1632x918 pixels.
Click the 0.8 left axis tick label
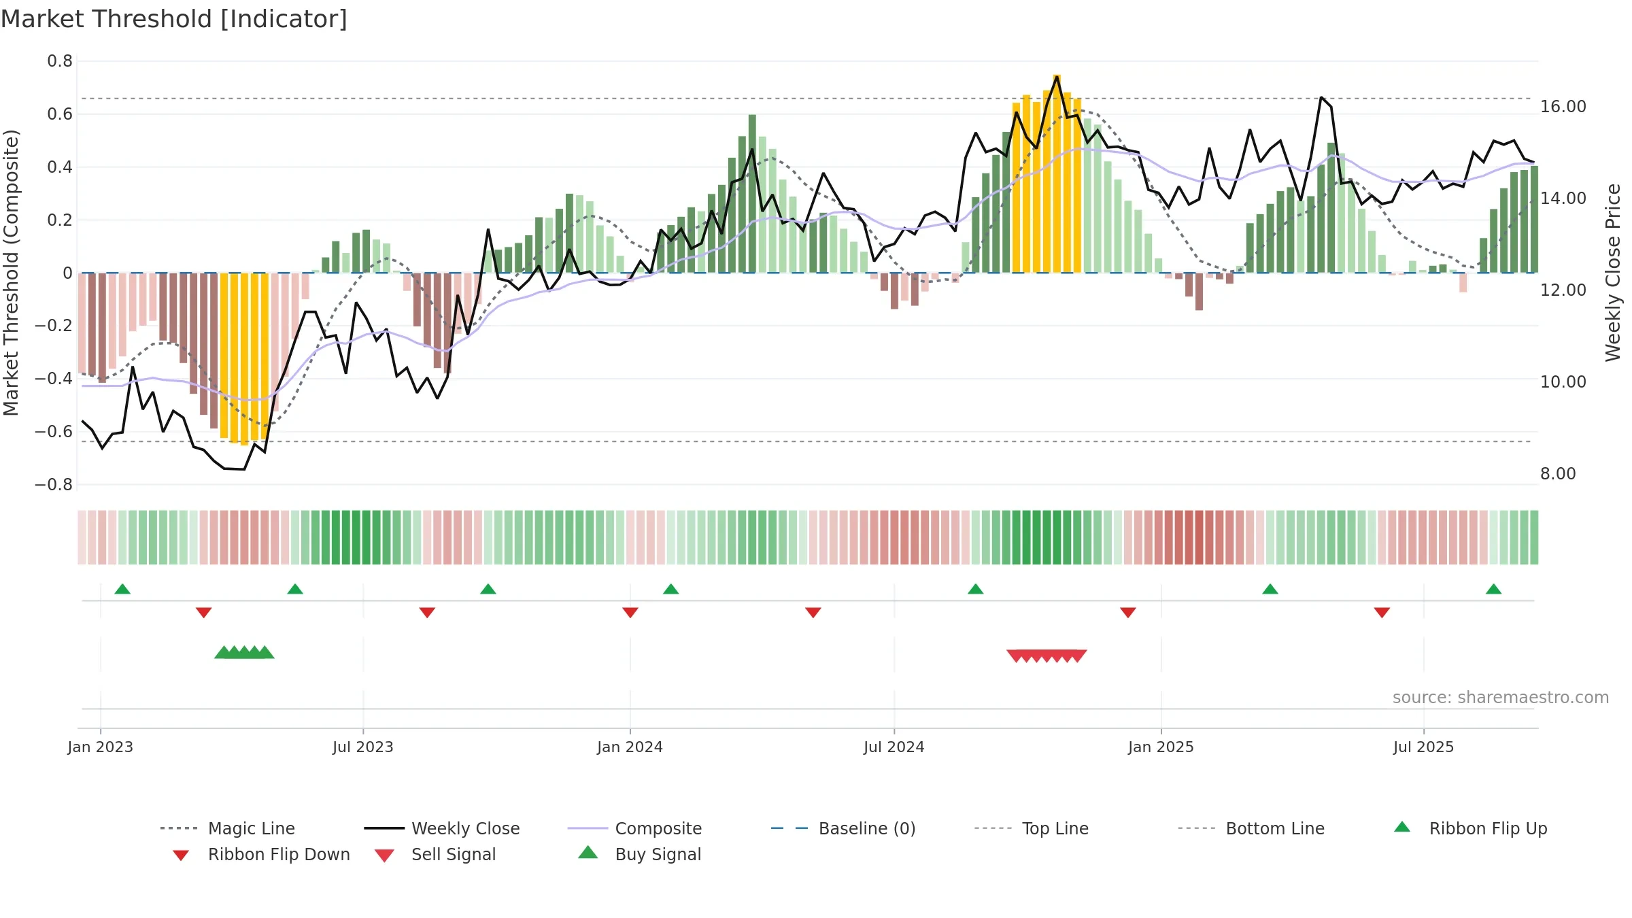click(x=60, y=61)
